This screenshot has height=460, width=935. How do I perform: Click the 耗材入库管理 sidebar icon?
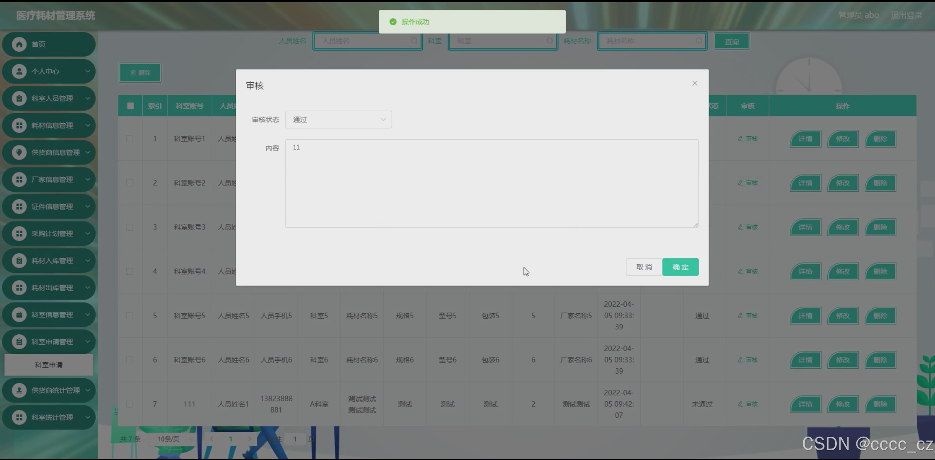pyautogui.click(x=19, y=261)
